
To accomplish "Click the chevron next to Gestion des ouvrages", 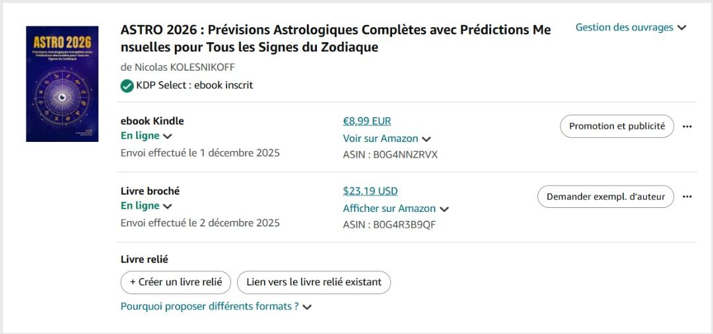I will coord(682,28).
